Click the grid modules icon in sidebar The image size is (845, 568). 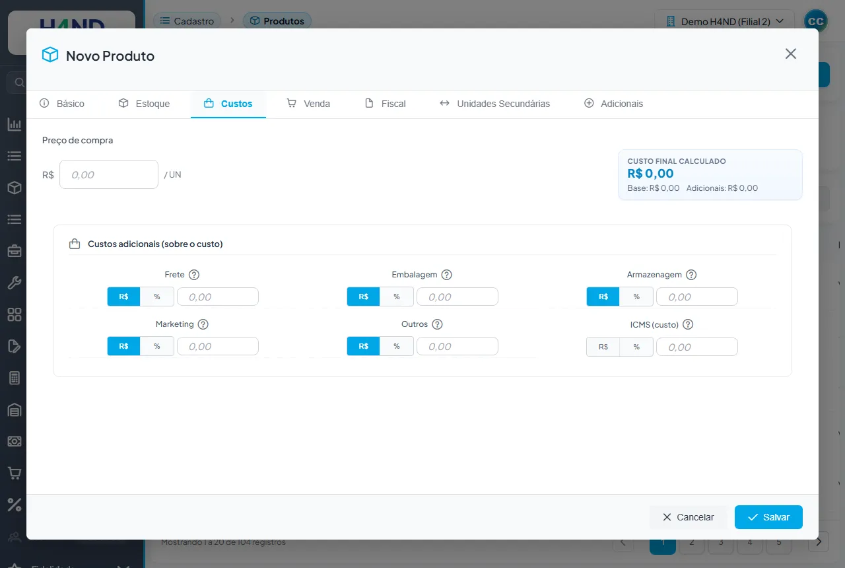click(15, 314)
